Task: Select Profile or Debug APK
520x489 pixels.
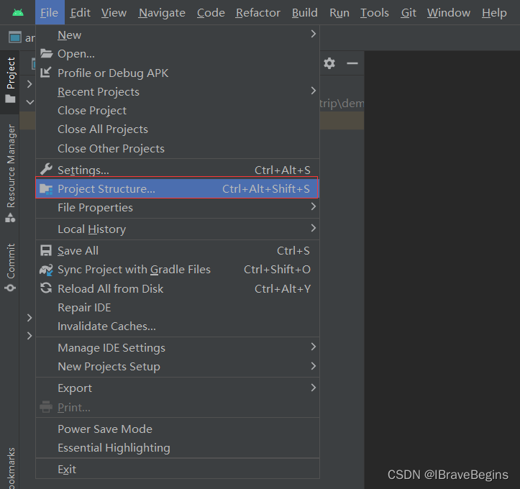Action: tap(178, 73)
